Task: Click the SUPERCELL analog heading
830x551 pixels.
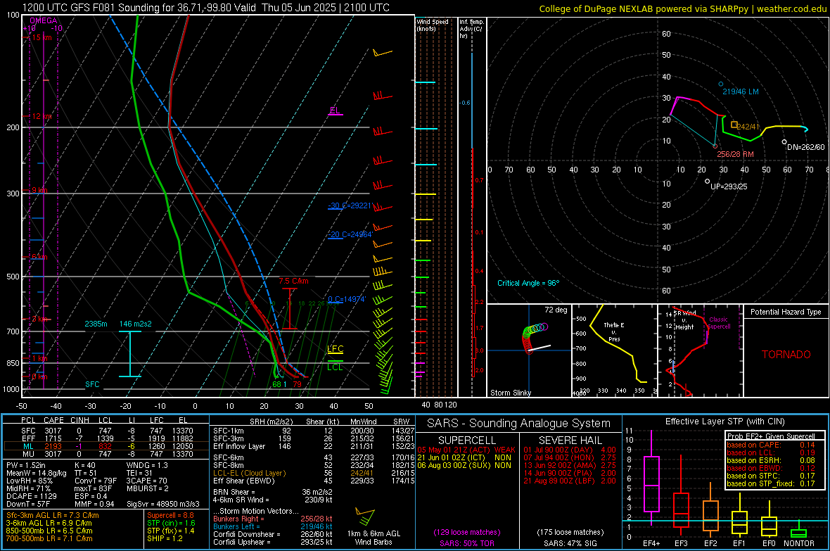Action: coord(467,441)
